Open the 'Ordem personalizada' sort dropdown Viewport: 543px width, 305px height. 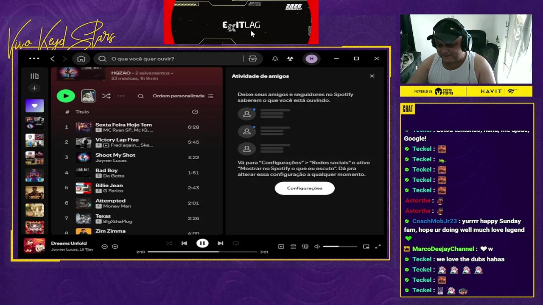183,96
